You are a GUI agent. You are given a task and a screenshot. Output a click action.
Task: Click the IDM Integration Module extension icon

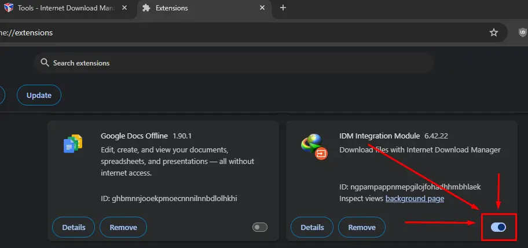[314, 147]
